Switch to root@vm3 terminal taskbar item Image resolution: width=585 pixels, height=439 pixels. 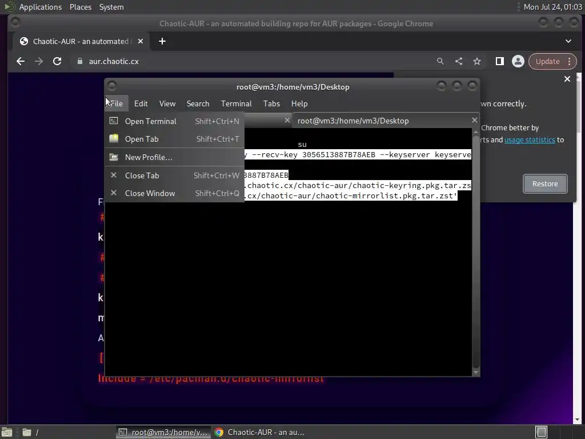pyautogui.click(x=163, y=432)
